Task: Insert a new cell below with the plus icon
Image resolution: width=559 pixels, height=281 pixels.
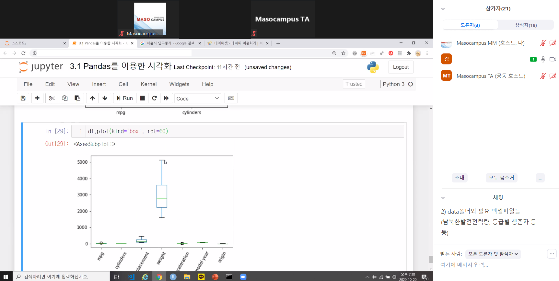Action: point(37,98)
